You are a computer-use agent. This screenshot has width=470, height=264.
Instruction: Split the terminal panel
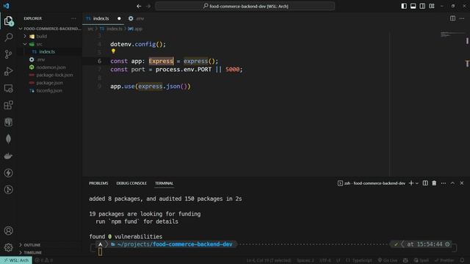click(425, 183)
